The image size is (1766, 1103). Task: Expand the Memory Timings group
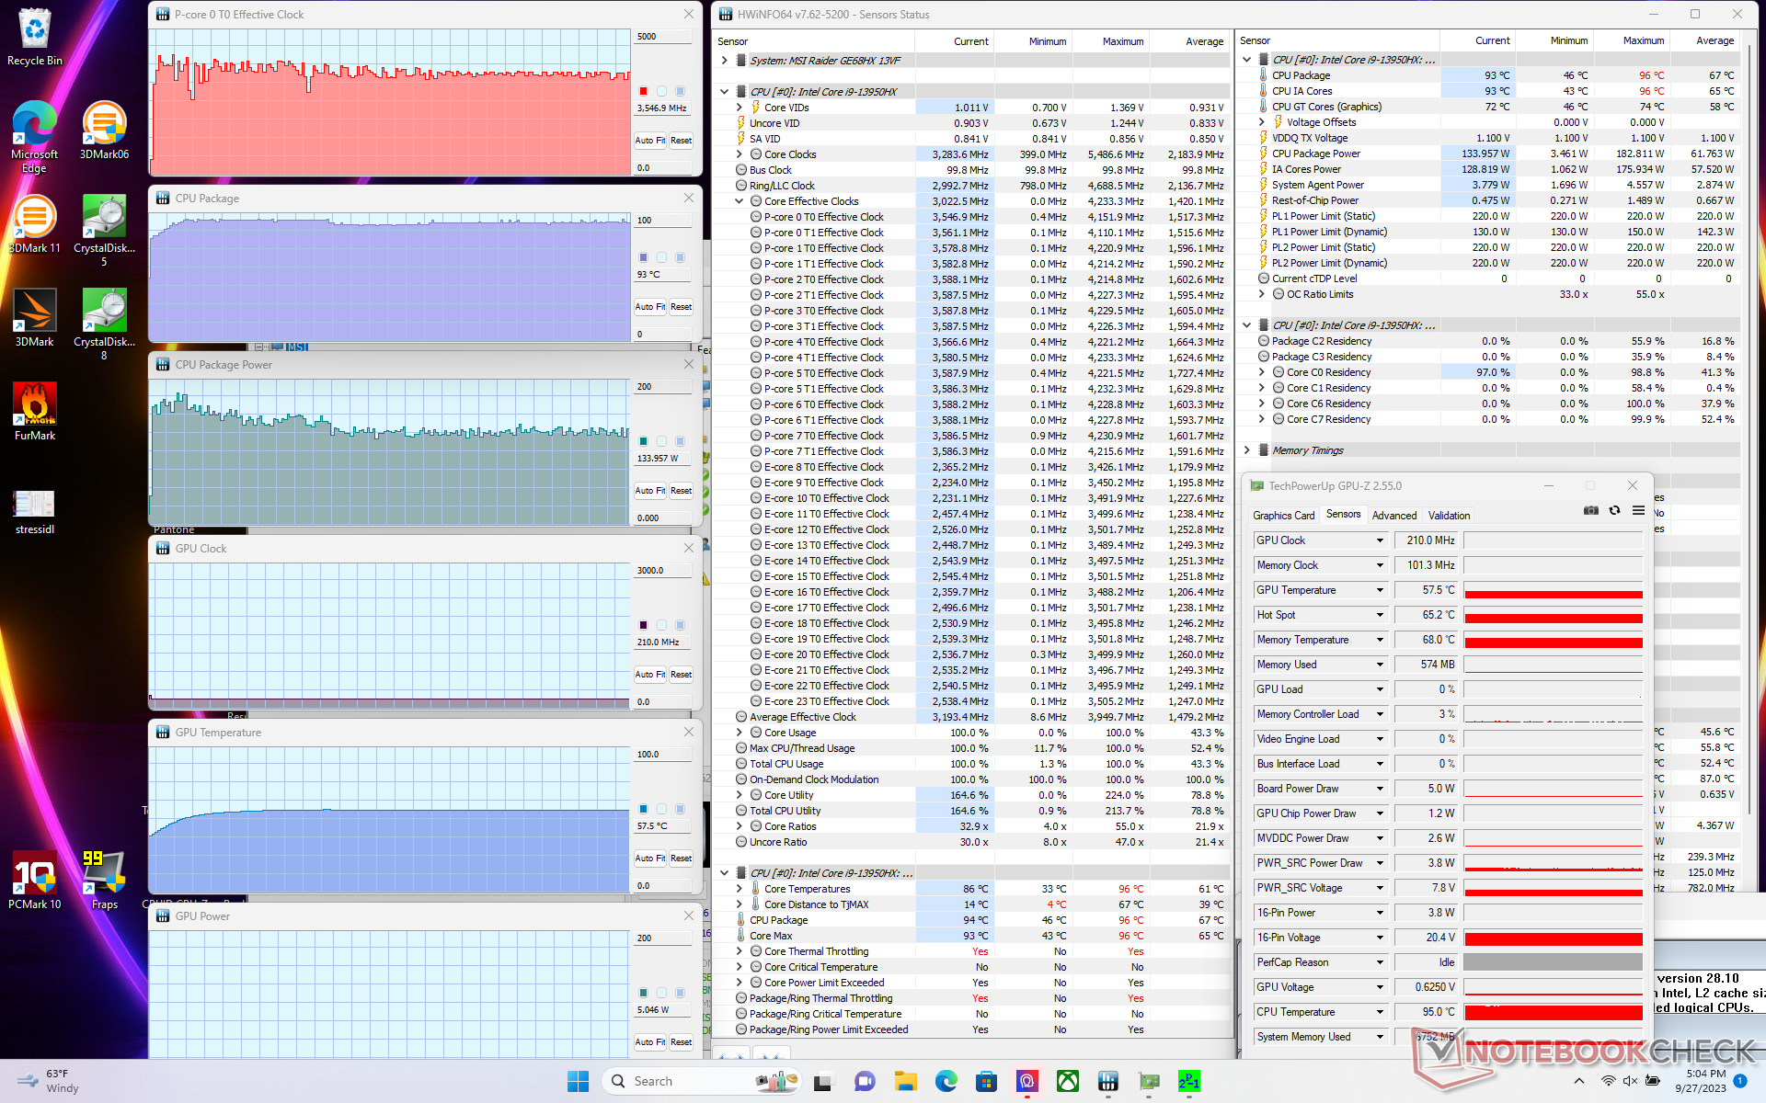pos(1247,450)
